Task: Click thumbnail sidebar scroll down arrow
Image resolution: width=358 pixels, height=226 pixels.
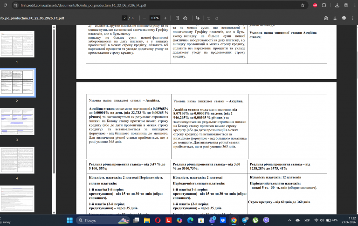Action: click(54, 212)
